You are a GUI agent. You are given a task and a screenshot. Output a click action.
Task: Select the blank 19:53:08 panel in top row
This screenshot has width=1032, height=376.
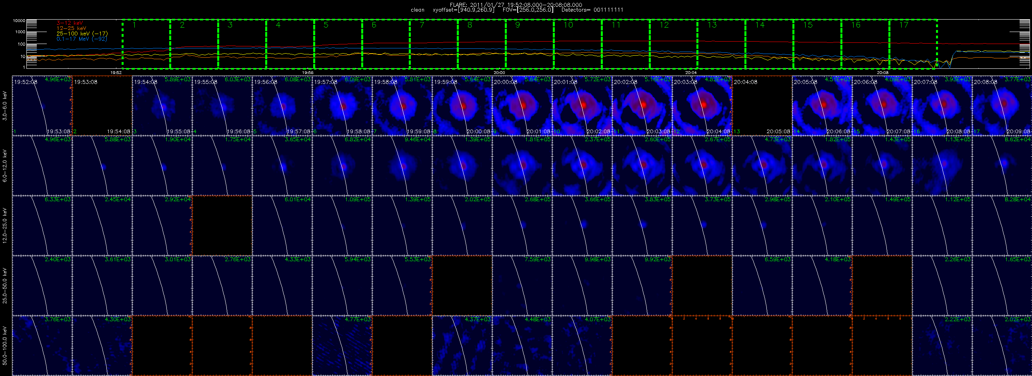pos(102,106)
